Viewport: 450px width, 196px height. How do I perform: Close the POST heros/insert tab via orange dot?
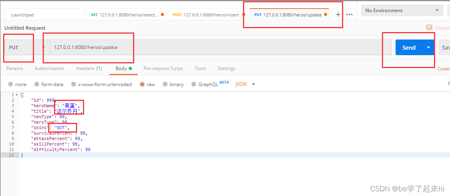(x=244, y=14)
